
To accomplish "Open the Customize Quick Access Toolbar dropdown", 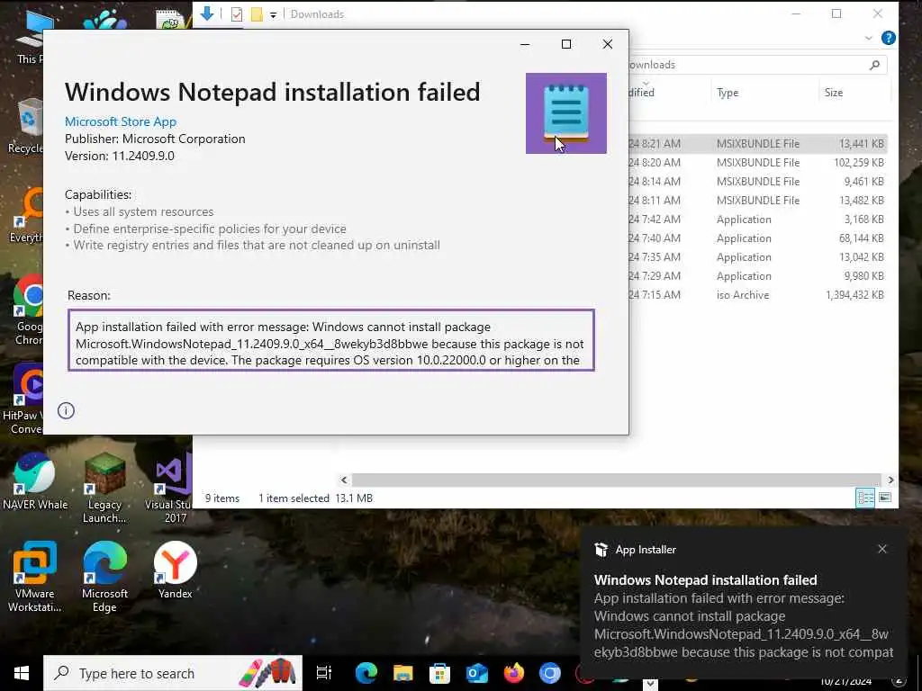I will coord(274,15).
